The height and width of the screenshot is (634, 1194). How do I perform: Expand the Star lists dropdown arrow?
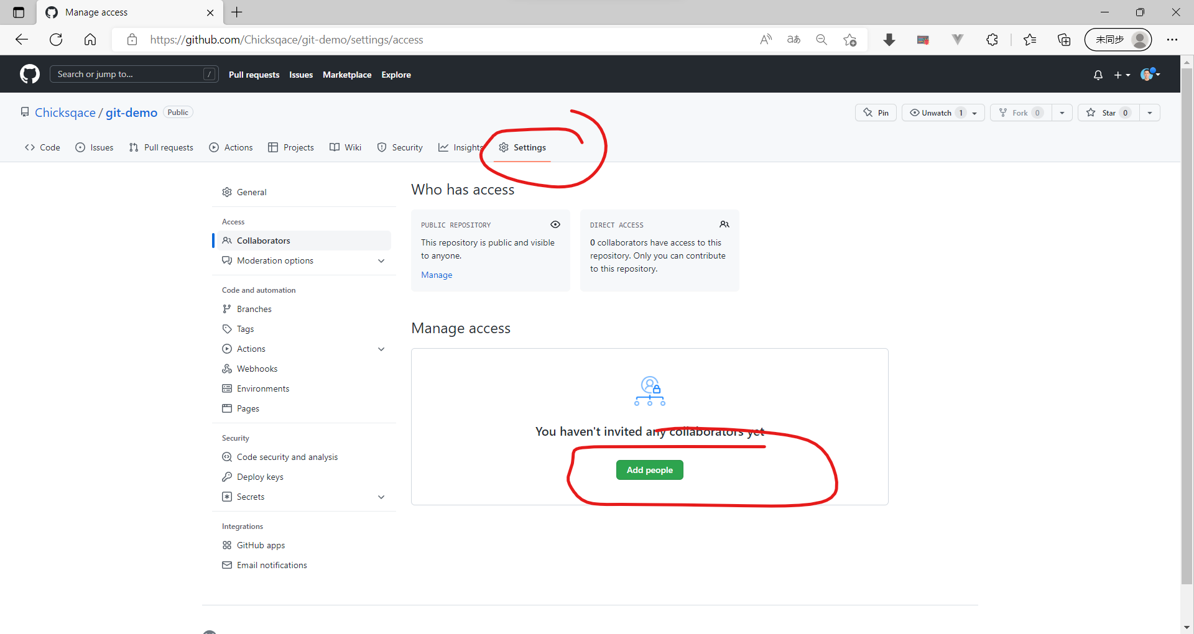point(1150,113)
